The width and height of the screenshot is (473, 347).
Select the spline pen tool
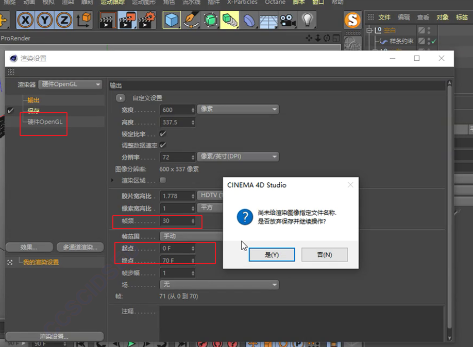point(191,20)
